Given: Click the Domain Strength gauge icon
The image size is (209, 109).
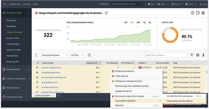Looking at the screenshot, I should click(4, 97).
